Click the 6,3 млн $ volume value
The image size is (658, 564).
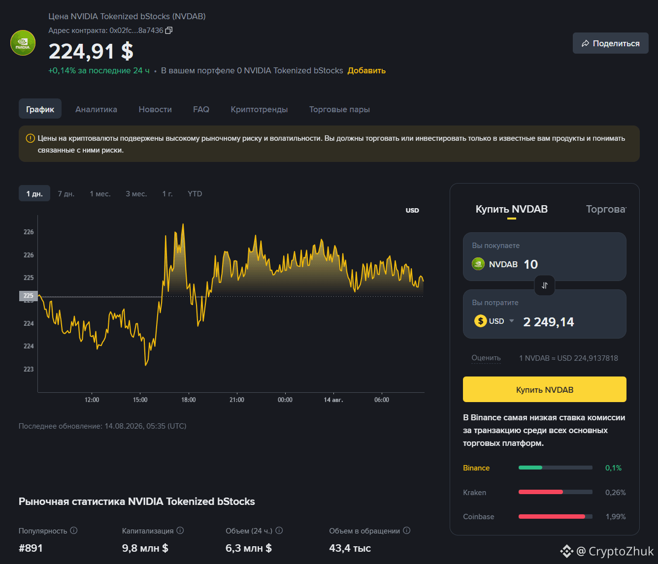(x=249, y=548)
